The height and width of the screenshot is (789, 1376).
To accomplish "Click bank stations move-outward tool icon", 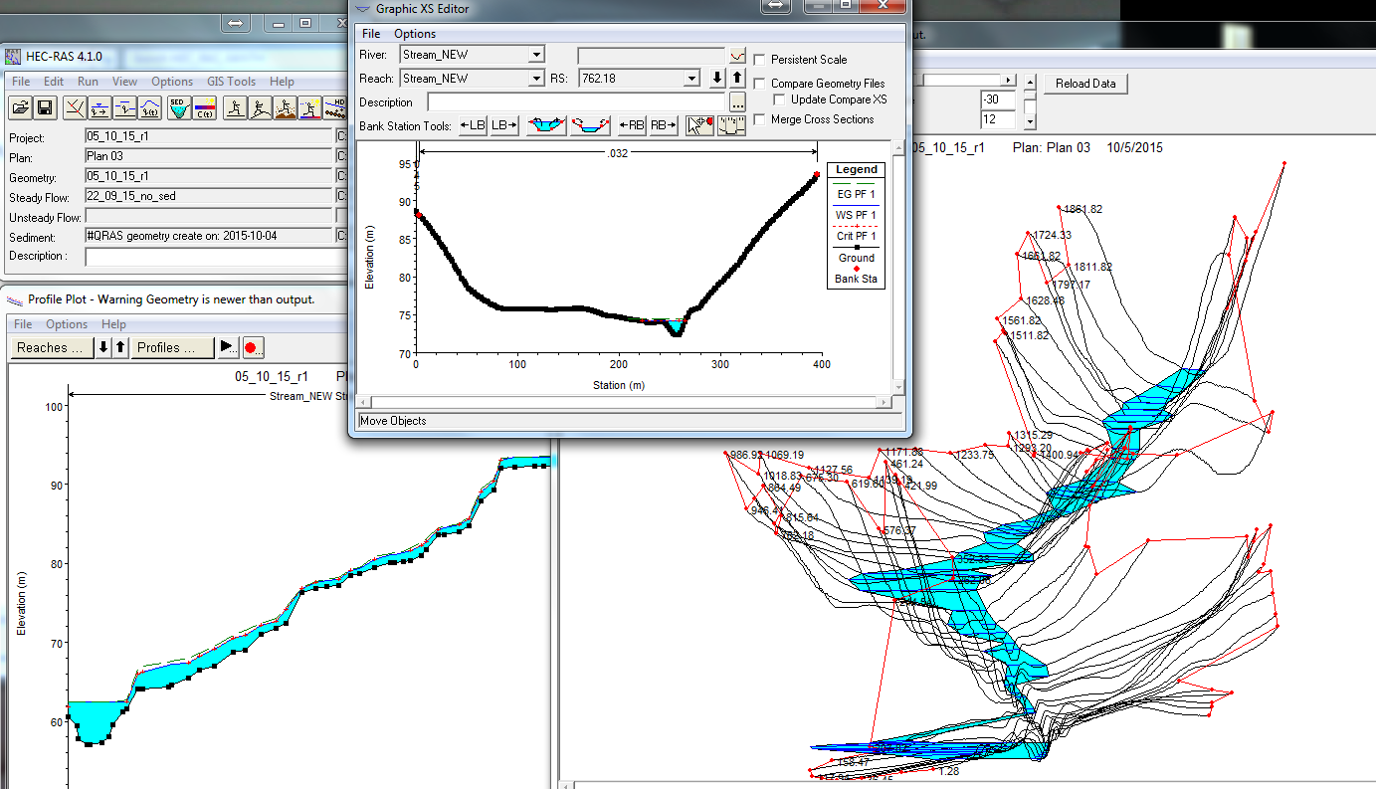I will click(546, 125).
